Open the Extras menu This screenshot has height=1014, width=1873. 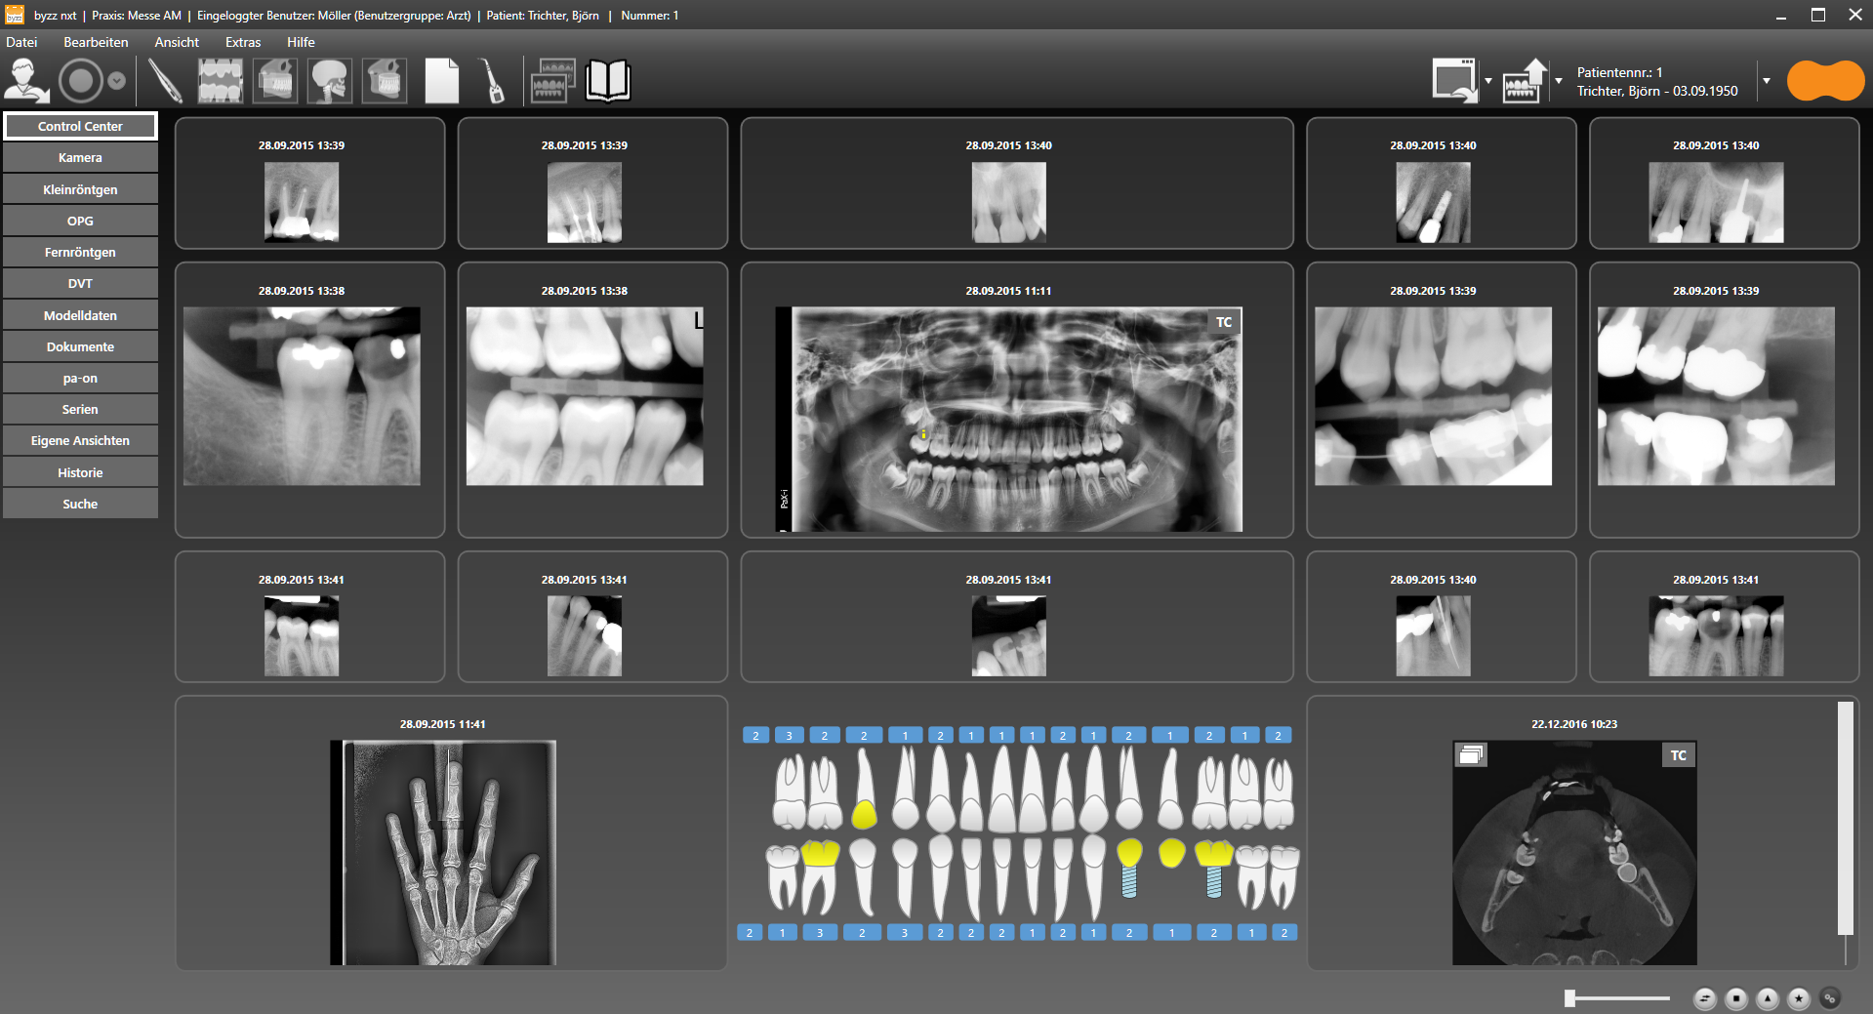click(x=242, y=42)
